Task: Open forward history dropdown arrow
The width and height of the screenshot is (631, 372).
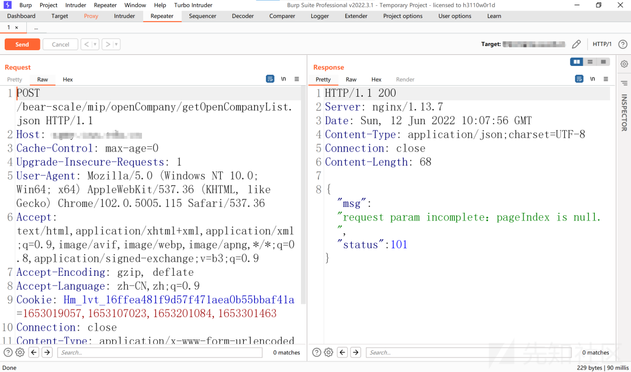Action: coord(116,44)
